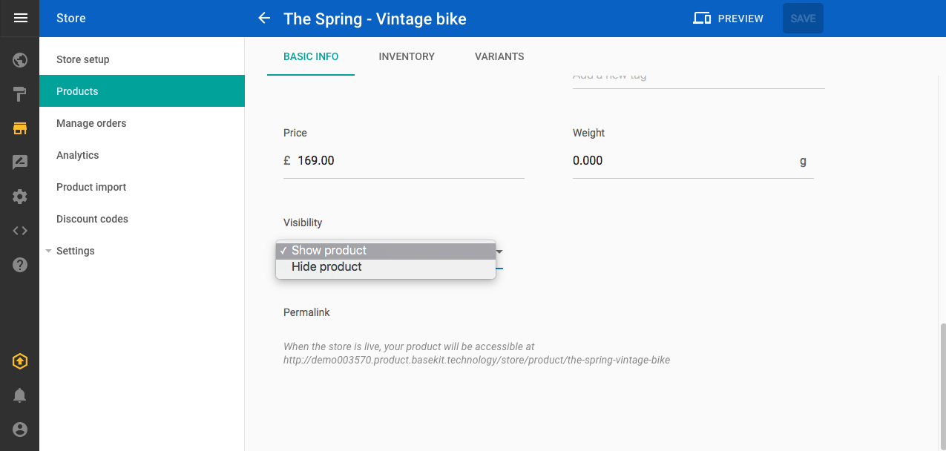Open the notifications bell icon
The image size is (946, 451).
pos(20,395)
